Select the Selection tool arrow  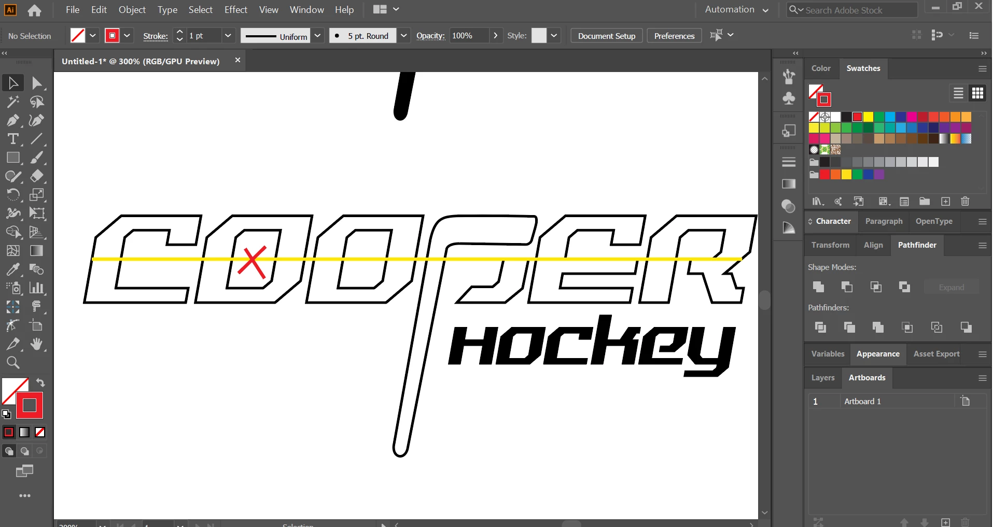[x=13, y=83]
